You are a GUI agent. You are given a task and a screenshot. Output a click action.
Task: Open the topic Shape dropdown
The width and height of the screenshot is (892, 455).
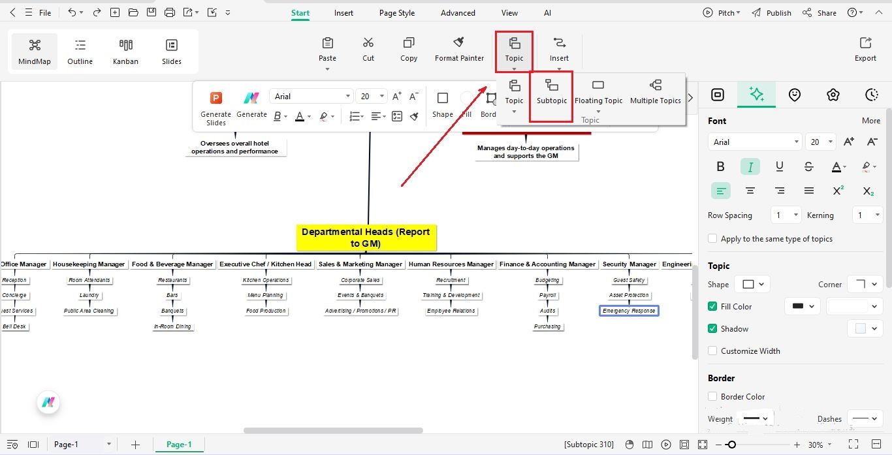(x=752, y=284)
